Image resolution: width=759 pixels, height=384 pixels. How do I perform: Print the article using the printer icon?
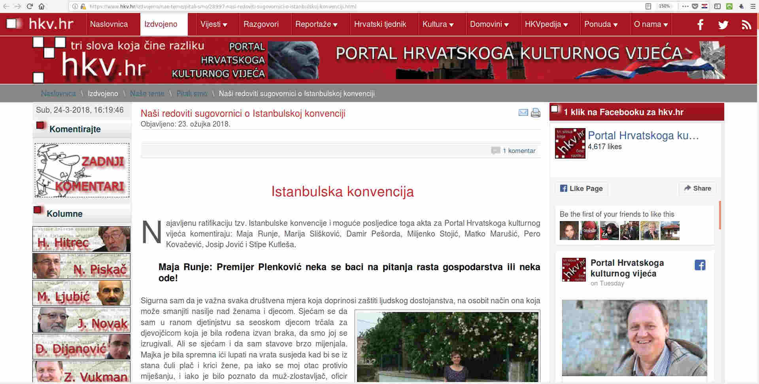pyautogui.click(x=536, y=113)
